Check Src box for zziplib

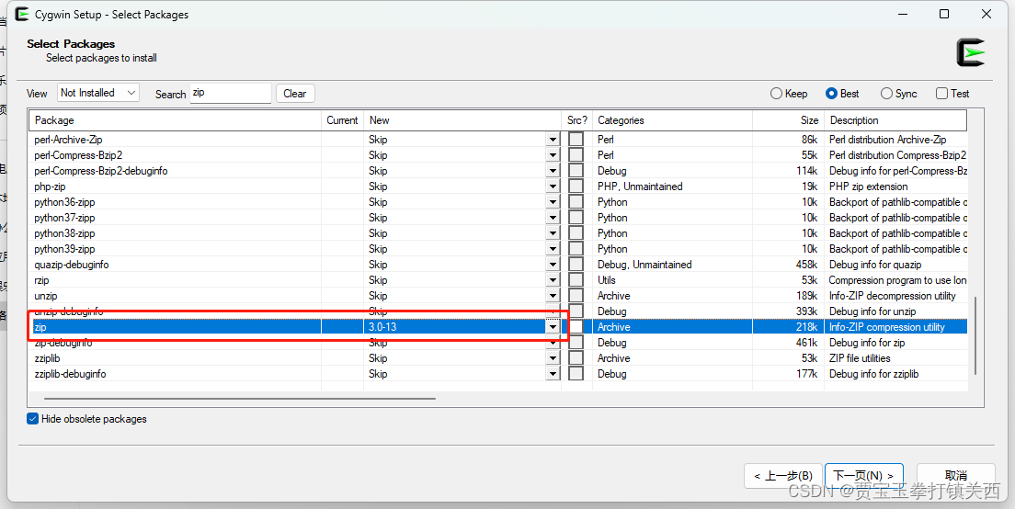click(x=576, y=358)
